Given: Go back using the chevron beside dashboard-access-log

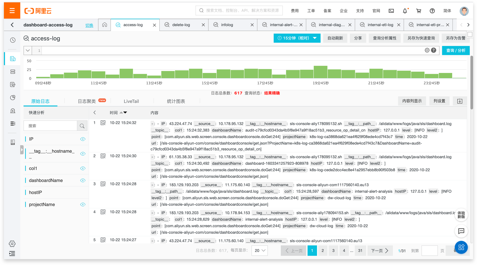Looking at the screenshot, I should 12,25.
